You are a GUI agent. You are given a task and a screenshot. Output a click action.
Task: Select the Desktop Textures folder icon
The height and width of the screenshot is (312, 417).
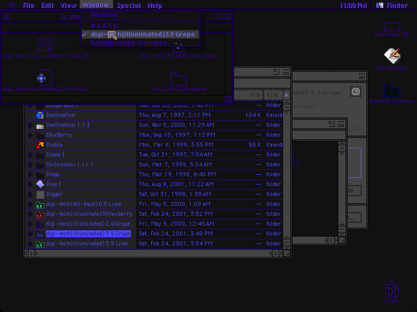pos(392,90)
